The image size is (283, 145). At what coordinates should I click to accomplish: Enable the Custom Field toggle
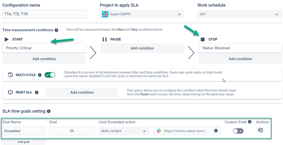pos(238,131)
